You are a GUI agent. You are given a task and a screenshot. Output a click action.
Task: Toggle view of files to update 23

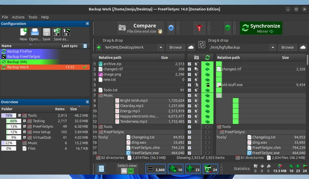coord(193,169)
